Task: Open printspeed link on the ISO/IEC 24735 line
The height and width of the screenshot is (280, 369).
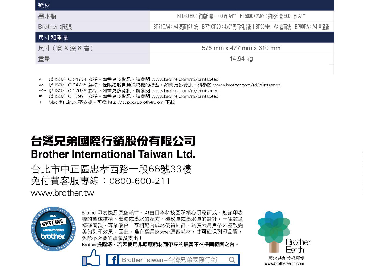Action: (247, 85)
